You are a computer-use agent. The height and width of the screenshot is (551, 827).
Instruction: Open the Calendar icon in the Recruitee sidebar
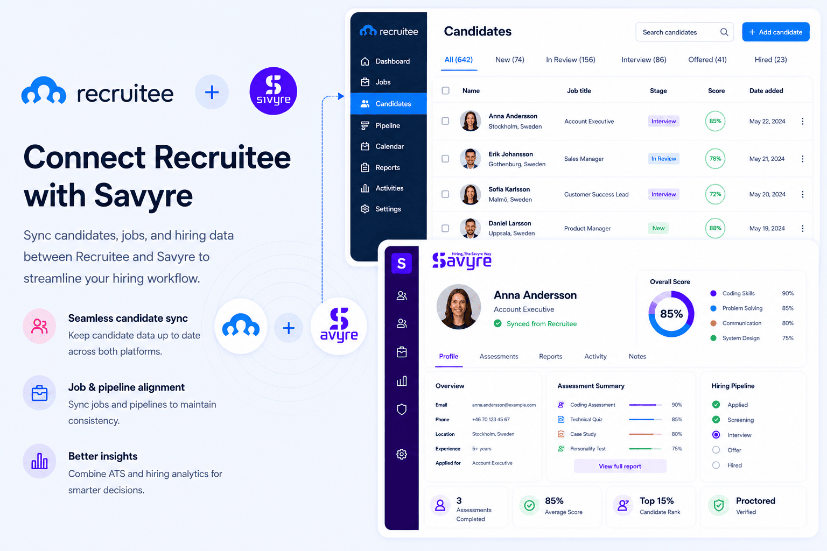click(365, 146)
